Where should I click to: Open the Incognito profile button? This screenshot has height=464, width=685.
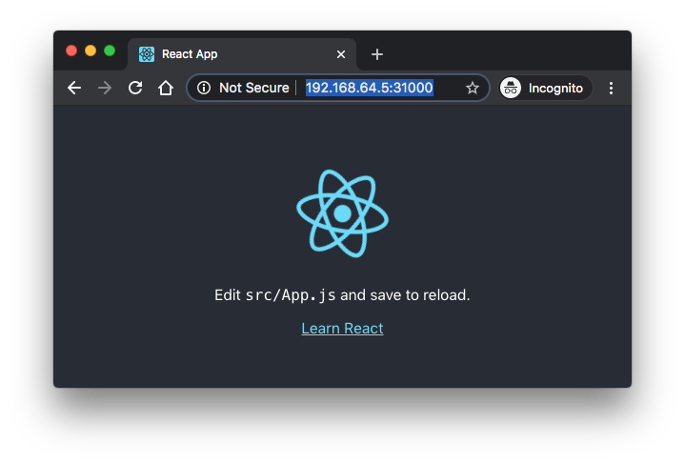click(546, 88)
